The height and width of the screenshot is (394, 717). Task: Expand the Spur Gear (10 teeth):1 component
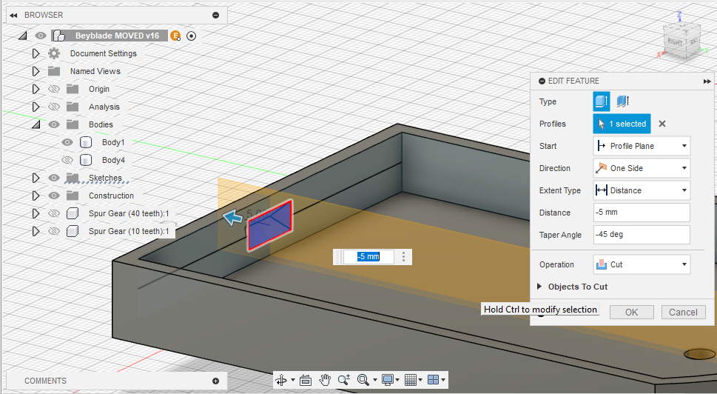(x=36, y=232)
